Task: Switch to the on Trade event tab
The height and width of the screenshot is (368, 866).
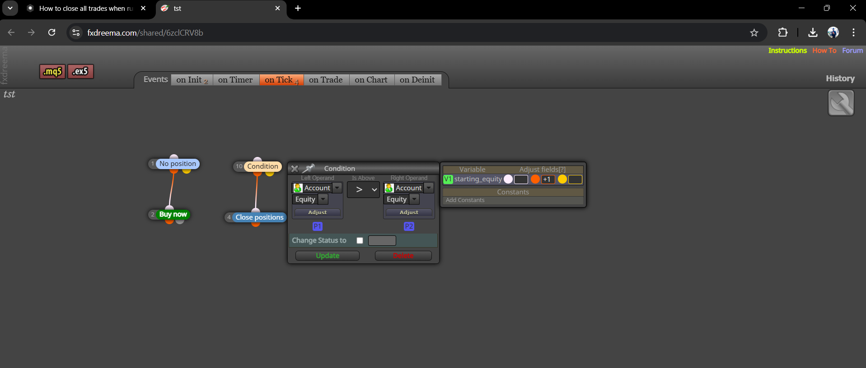Action: pyautogui.click(x=326, y=80)
